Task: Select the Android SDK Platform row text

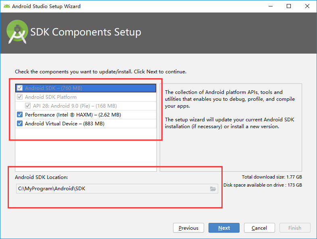Action: pos(51,97)
